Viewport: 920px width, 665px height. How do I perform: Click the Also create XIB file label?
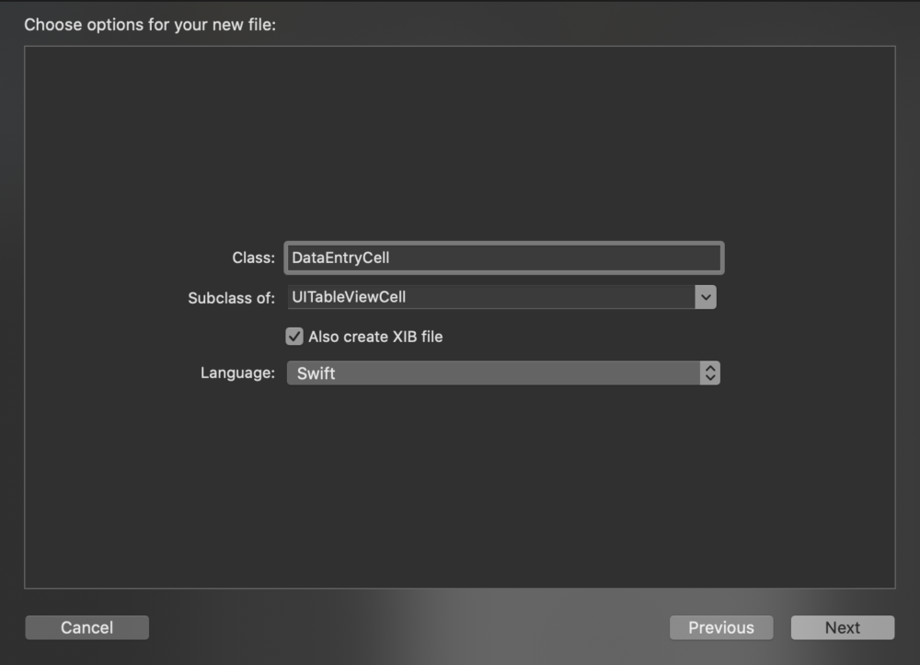[x=374, y=336]
